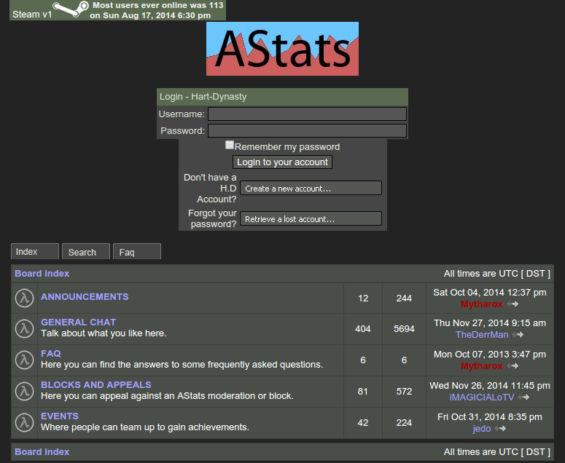Click GENERAL CHAT post count 5694
Screen dimensions: 565x463
click(x=404, y=329)
